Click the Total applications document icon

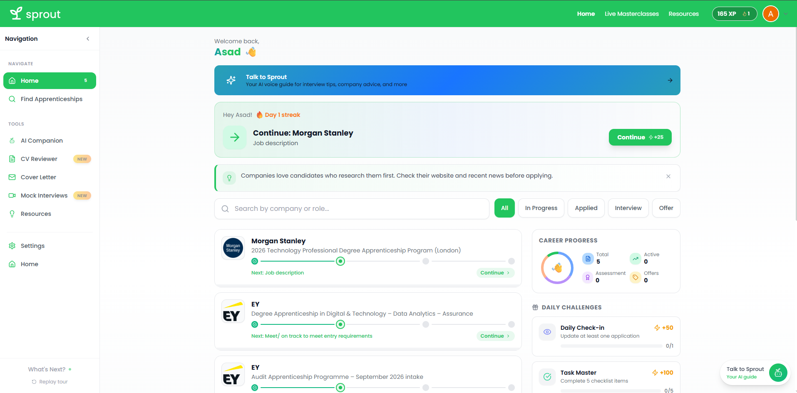coord(588,259)
